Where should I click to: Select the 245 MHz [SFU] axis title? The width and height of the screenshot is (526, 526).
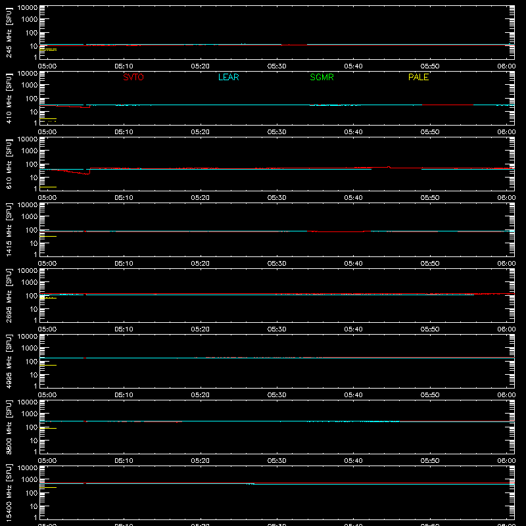click(x=9, y=33)
